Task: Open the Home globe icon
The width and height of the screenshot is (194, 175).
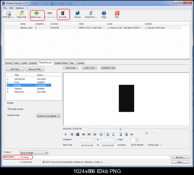Action: click(77, 14)
